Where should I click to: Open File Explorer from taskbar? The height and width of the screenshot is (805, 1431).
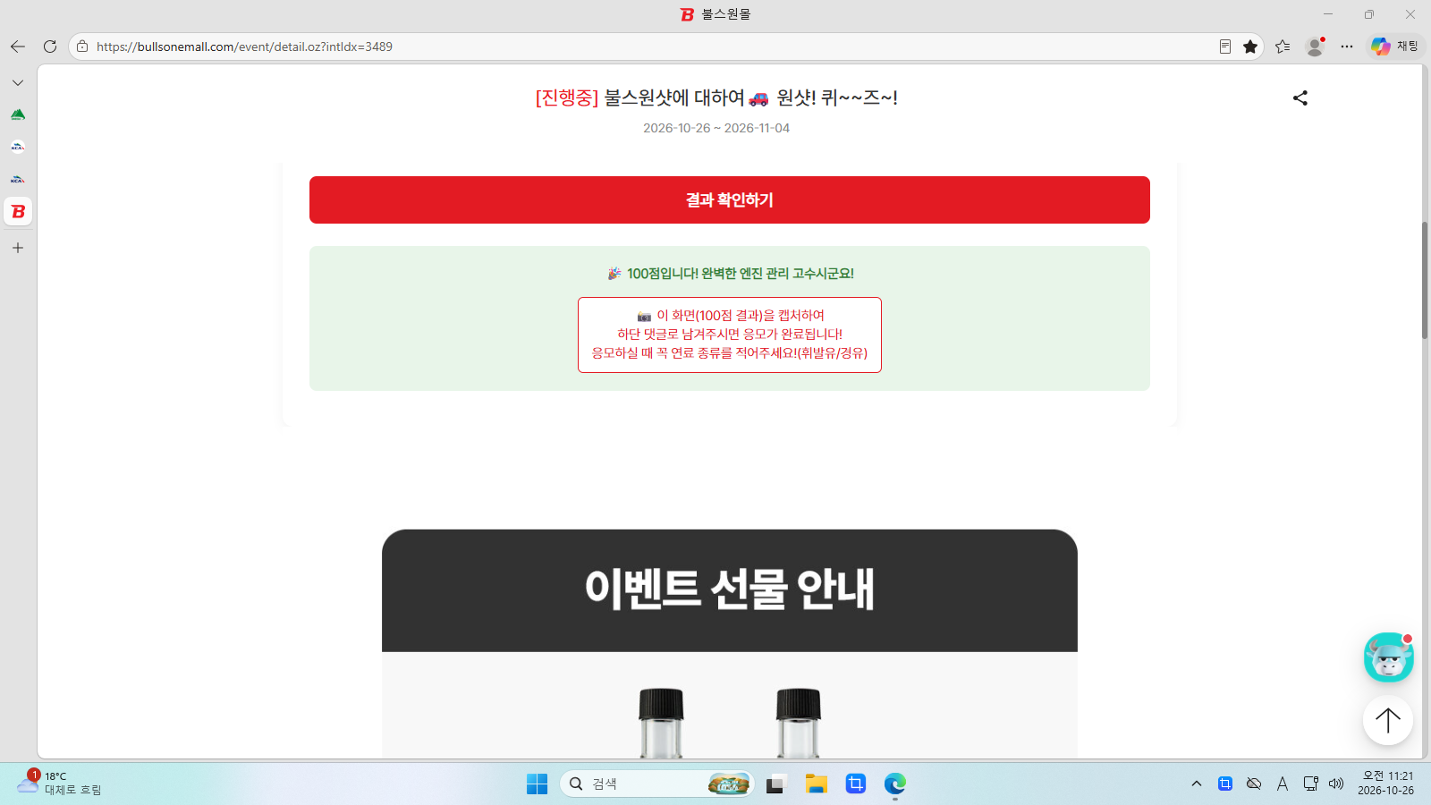[816, 784]
